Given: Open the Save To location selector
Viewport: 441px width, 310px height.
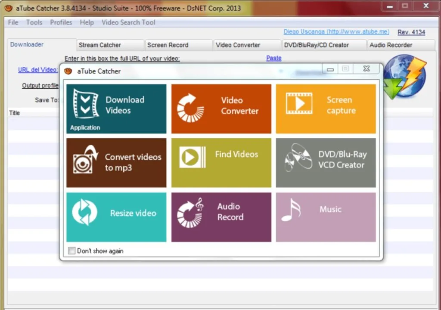Looking at the screenshot, I should 46,100.
